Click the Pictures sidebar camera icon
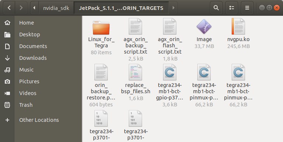The width and height of the screenshot is (283, 142). [7, 81]
